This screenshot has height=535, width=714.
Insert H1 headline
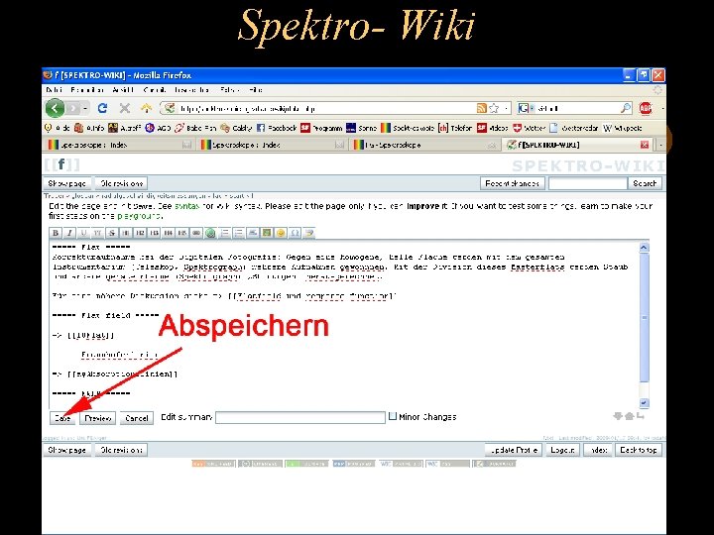(126, 233)
